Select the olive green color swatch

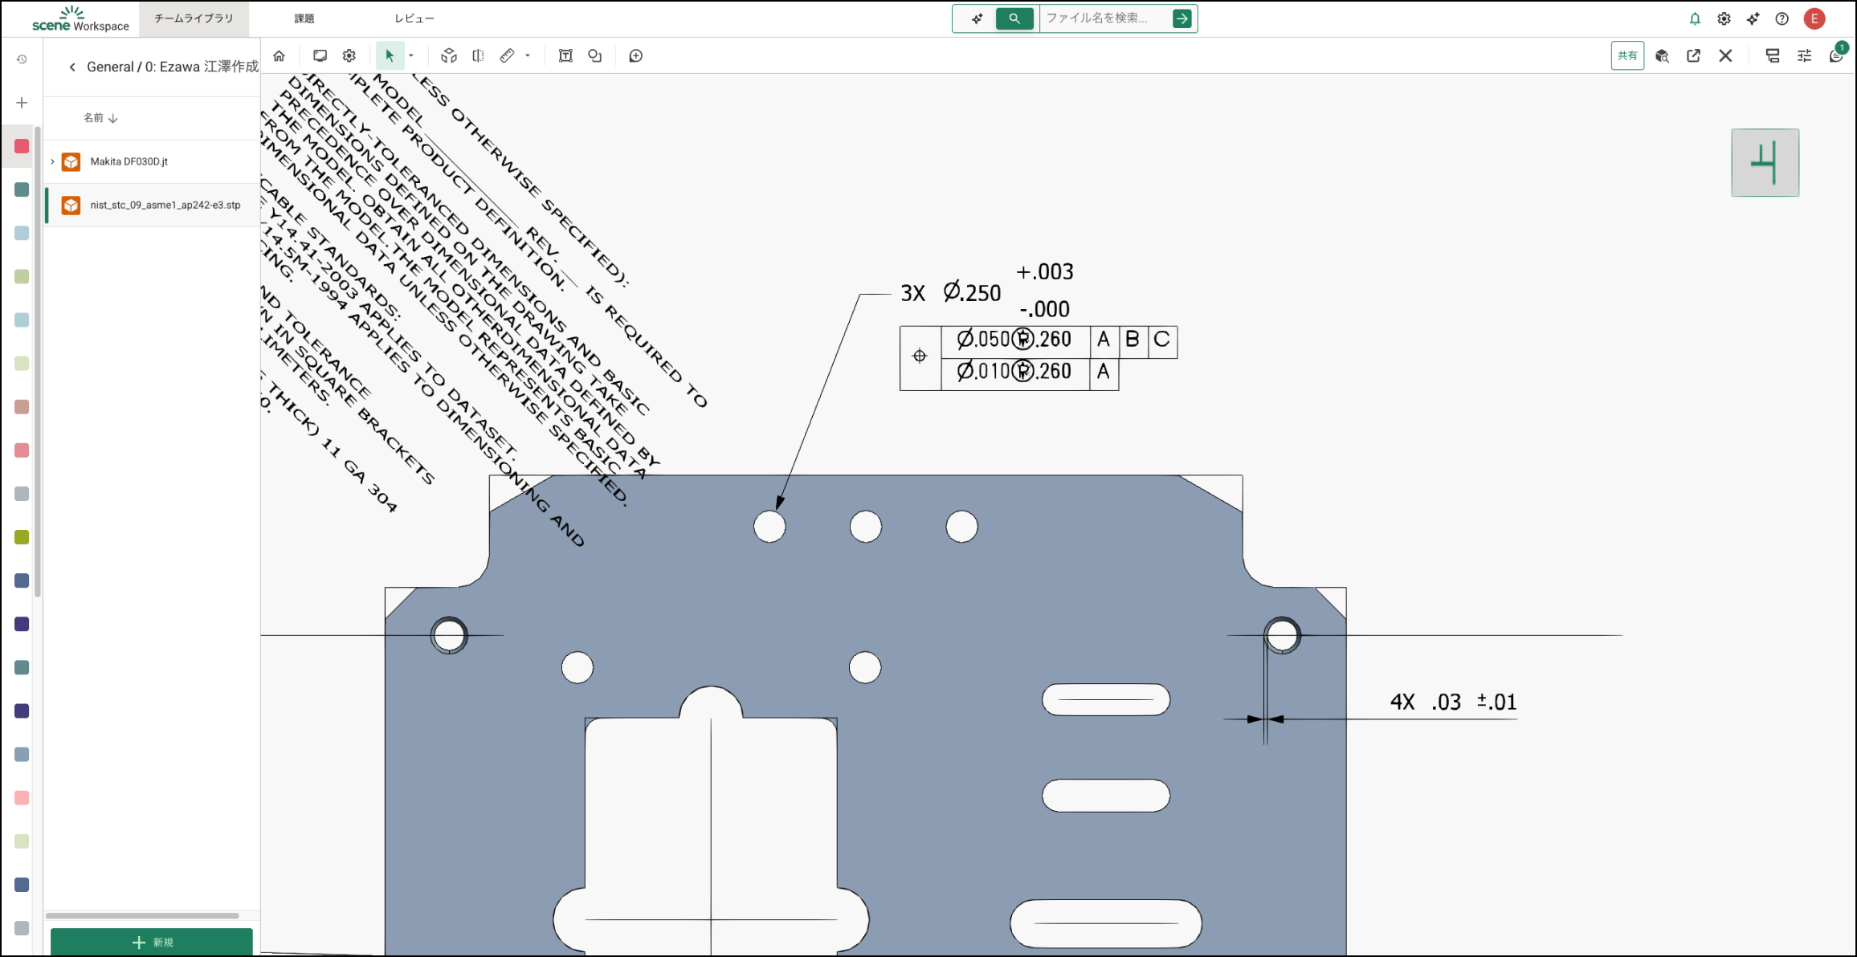pos(22,537)
